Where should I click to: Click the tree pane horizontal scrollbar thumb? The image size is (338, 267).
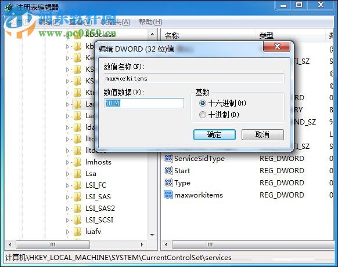[53, 244]
